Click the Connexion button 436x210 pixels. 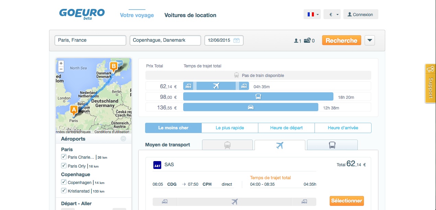361,14
